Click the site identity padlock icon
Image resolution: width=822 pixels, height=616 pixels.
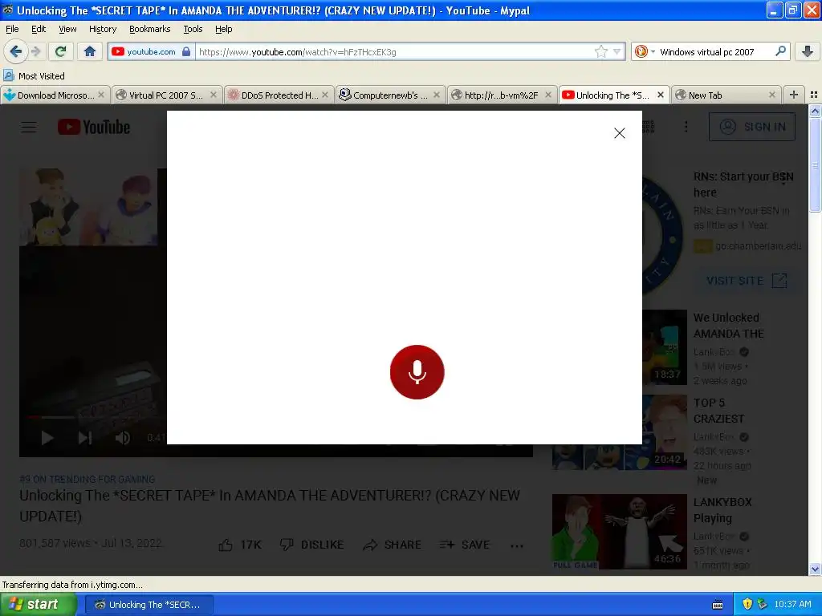186,51
